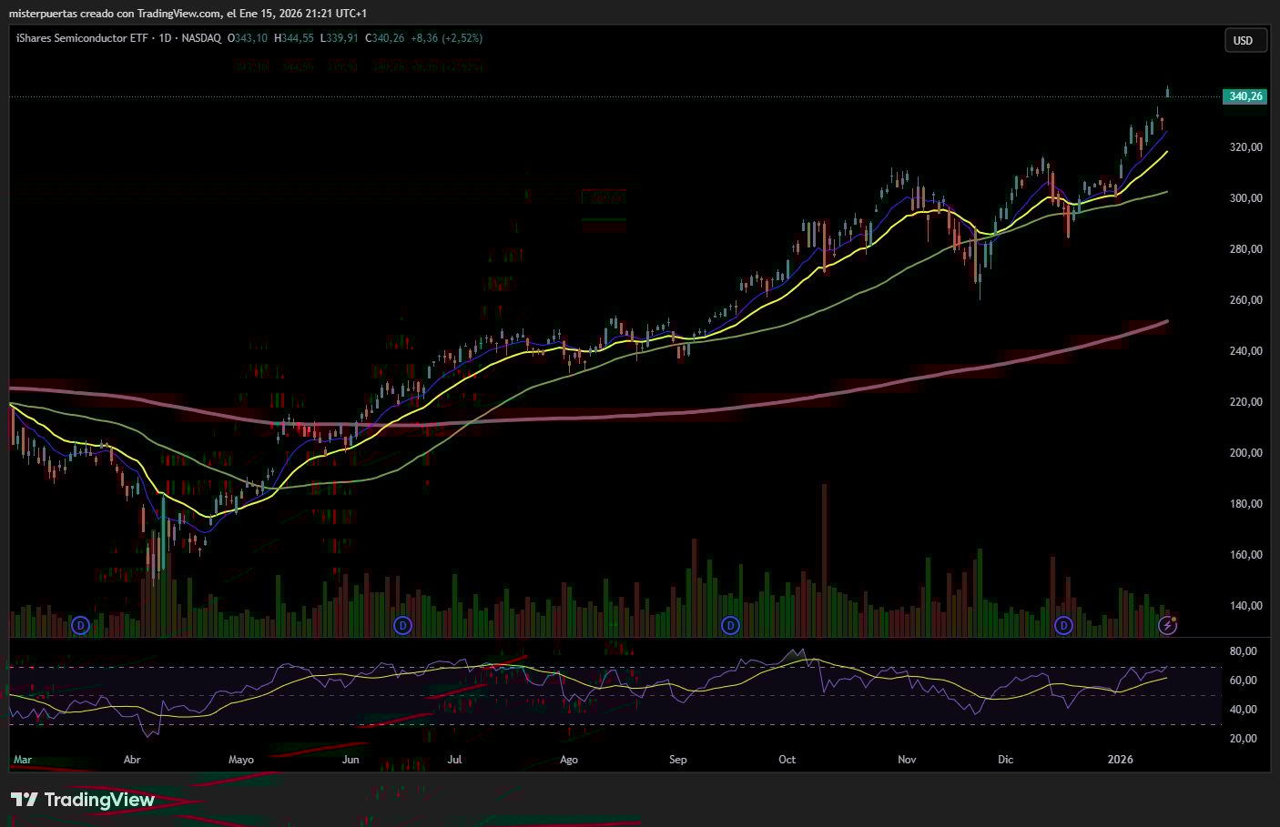Click the Mayo label on time axis

pos(241,760)
